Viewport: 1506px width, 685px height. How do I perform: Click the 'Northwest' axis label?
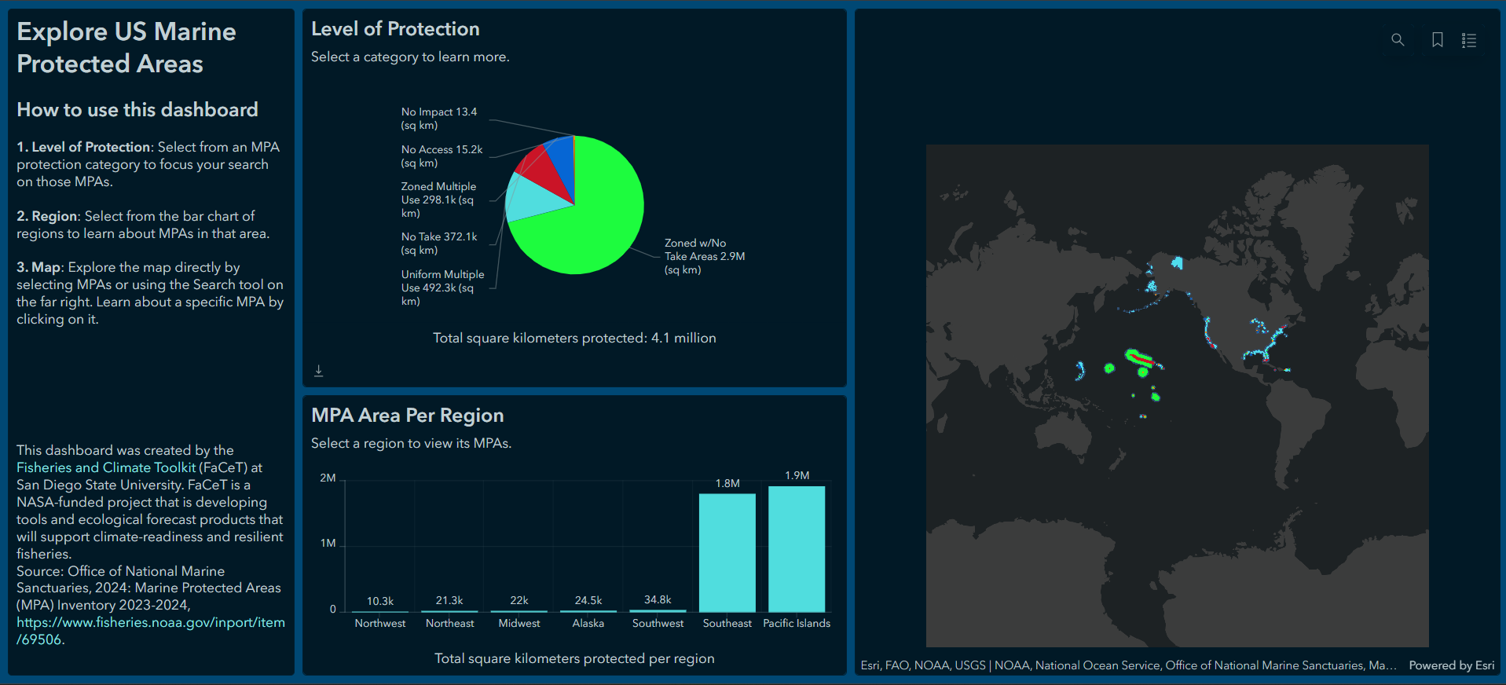tap(380, 623)
